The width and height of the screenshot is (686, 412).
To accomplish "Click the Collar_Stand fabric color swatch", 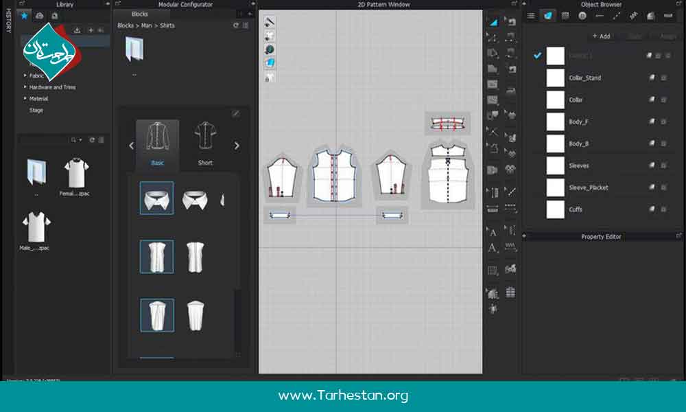I will click(555, 78).
